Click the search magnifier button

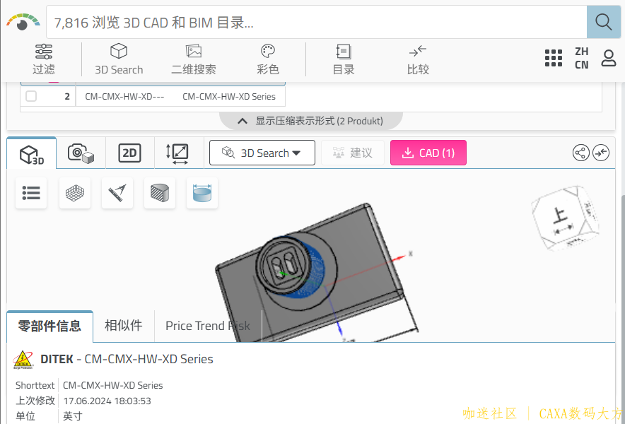pyautogui.click(x=604, y=22)
